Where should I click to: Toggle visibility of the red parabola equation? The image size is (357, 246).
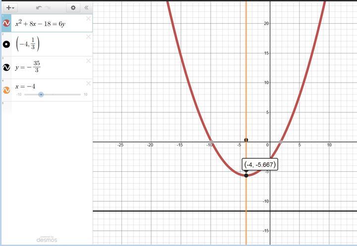pos(6,23)
